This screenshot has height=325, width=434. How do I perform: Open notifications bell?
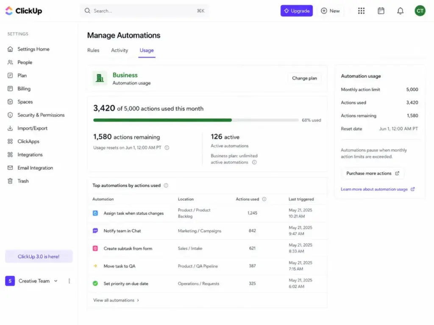pyautogui.click(x=400, y=11)
